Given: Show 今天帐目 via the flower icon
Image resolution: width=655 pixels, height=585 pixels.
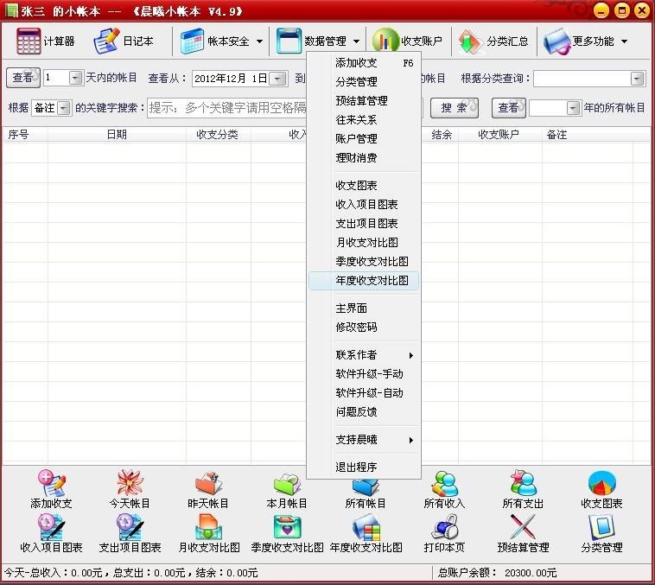Looking at the screenshot, I should (130, 489).
